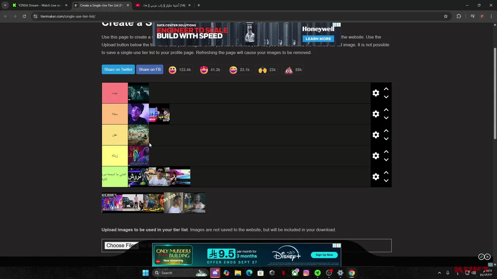This screenshot has width=497, height=279.
Task: Move the orange tier row down
Action: 386,118
